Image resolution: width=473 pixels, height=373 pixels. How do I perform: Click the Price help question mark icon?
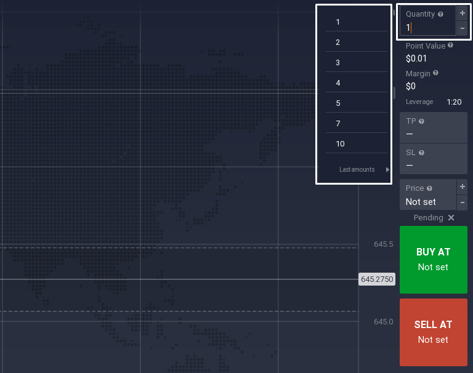(429, 188)
